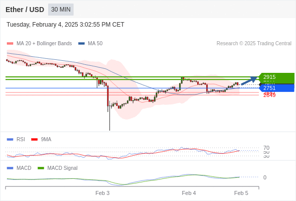Click the green 2915 resistance price tag
This screenshot has width=296, height=201.
point(276,77)
